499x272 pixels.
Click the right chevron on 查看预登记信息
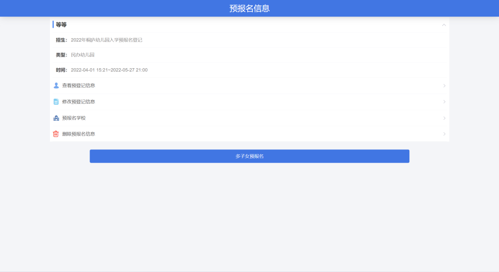coord(444,86)
